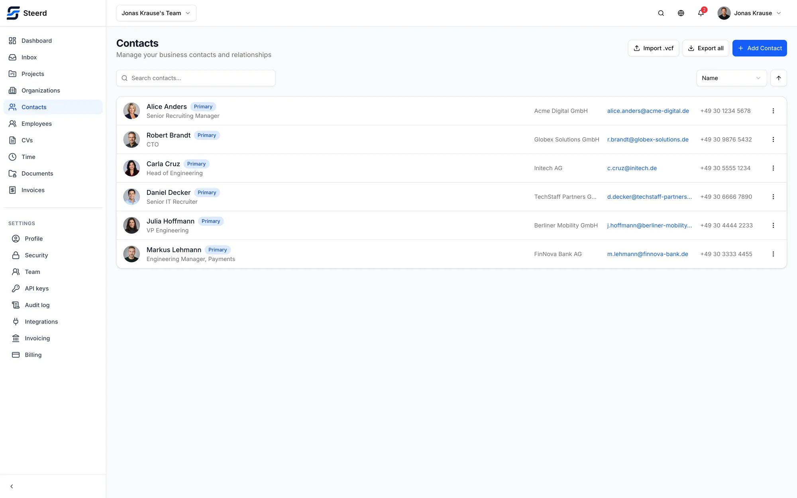The width and height of the screenshot is (797, 498).
Task: Click Carla Cruz's avatar photo
Action: pos(132,168)
